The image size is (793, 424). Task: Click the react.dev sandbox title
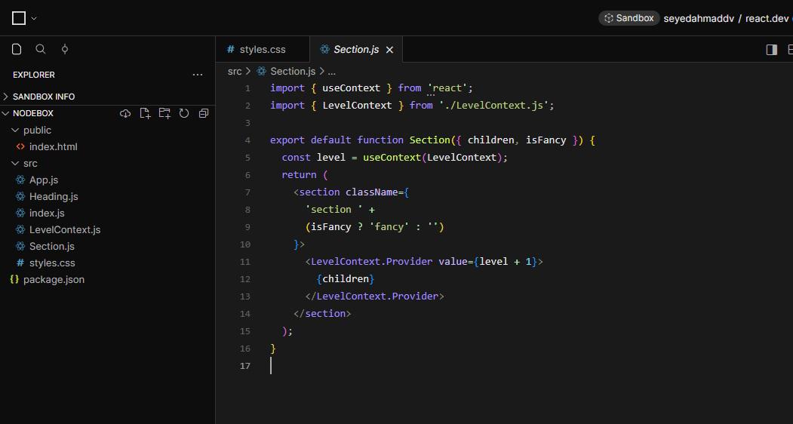(767, 19)
